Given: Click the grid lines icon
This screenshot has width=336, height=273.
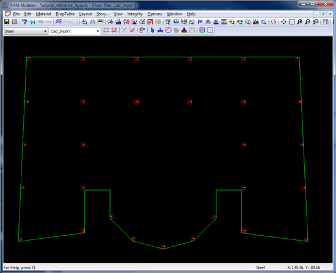Looking at the screenshot, I should (106, 30).
